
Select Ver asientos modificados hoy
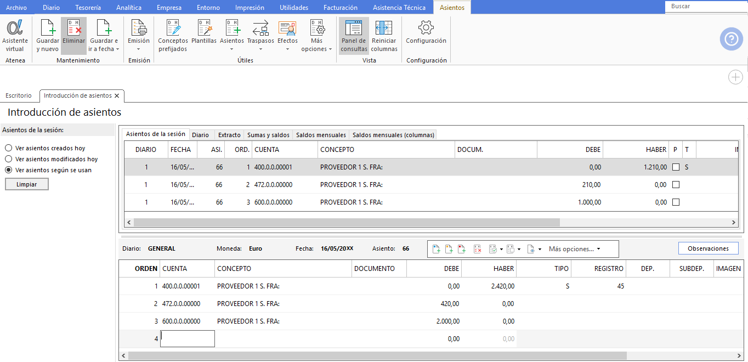tap(8, 159)
